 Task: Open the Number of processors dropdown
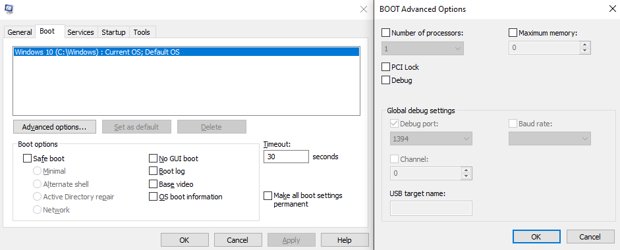point(423,48)
